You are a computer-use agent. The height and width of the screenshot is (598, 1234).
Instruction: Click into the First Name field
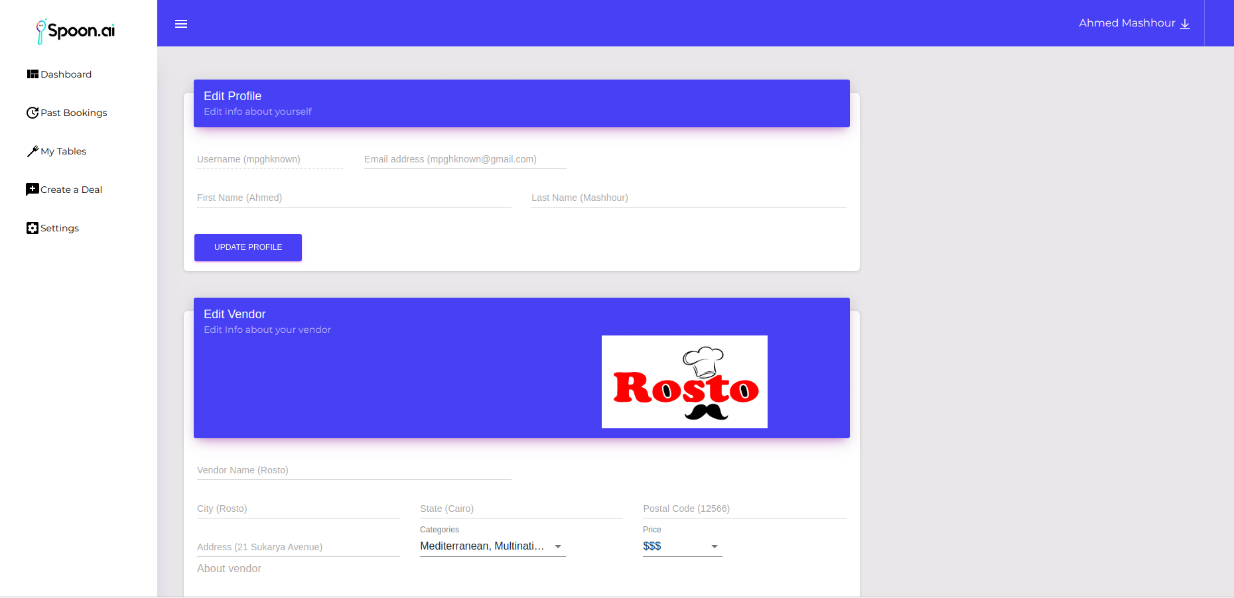click(354, 198)
